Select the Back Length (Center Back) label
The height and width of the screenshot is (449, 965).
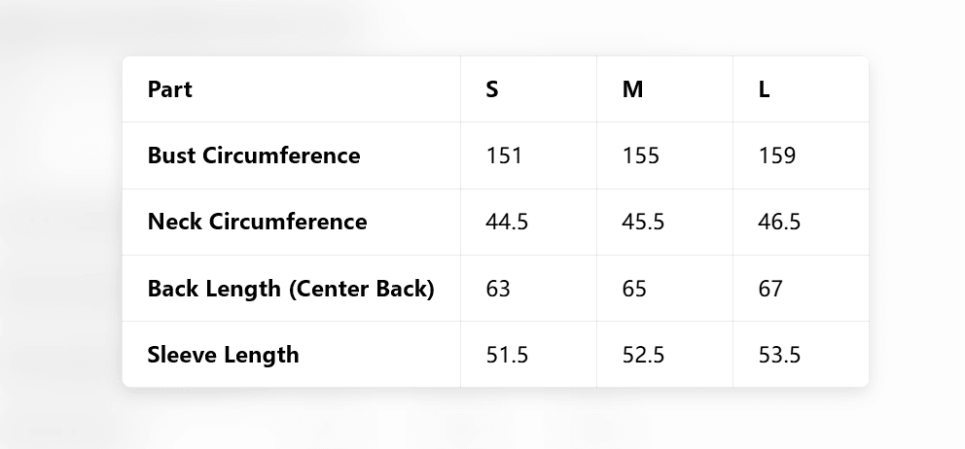pyautogui.click(x=291, y=289)
